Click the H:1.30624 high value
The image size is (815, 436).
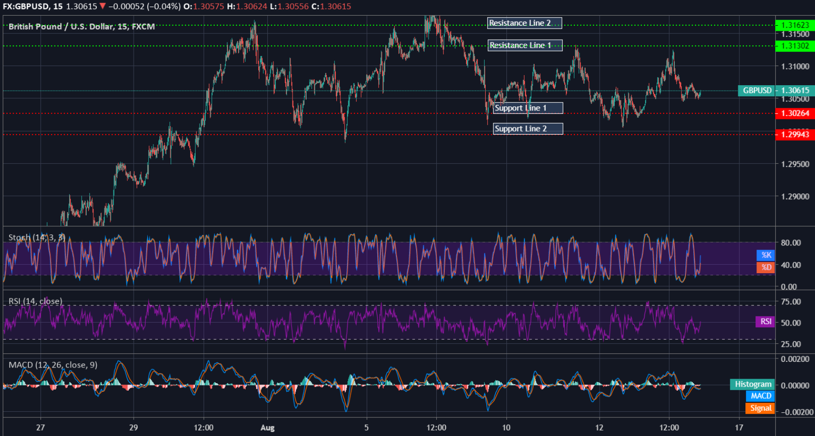click(x=247, y=7)
